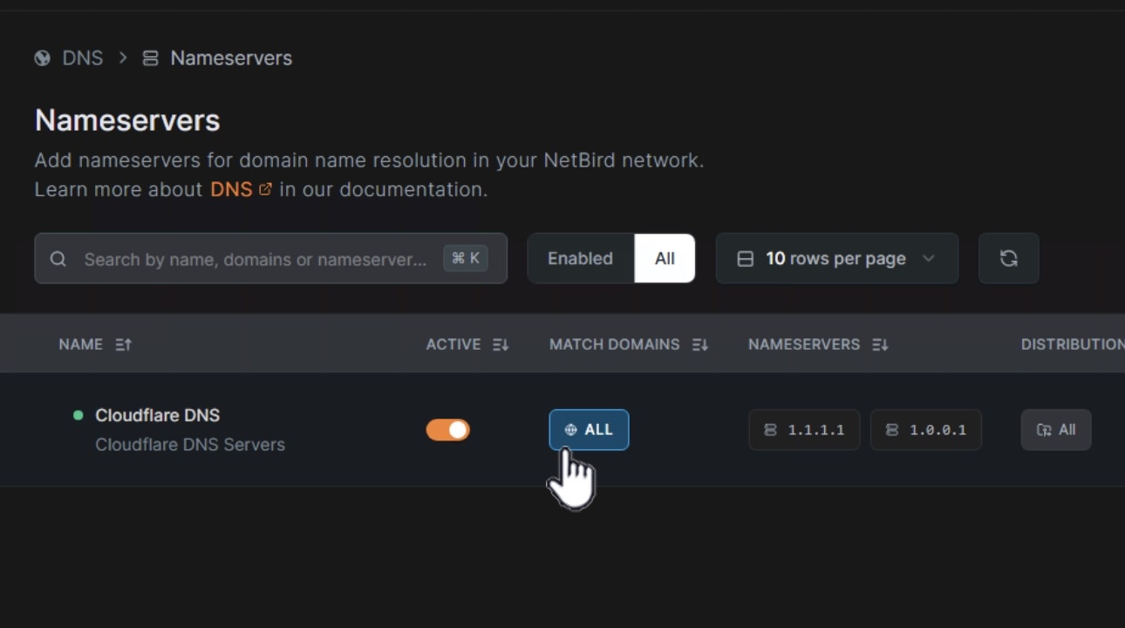This screenshot has width=1125, height=628.
Task: Click the green status dot for Cloudflare DNS
Action: 78,415
